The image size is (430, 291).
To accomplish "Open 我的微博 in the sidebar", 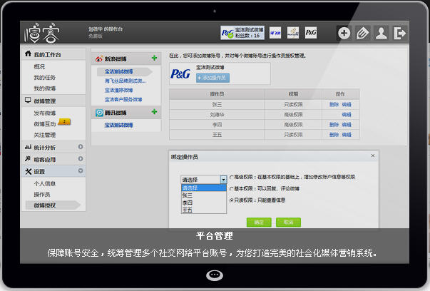I will click(45, 88).
